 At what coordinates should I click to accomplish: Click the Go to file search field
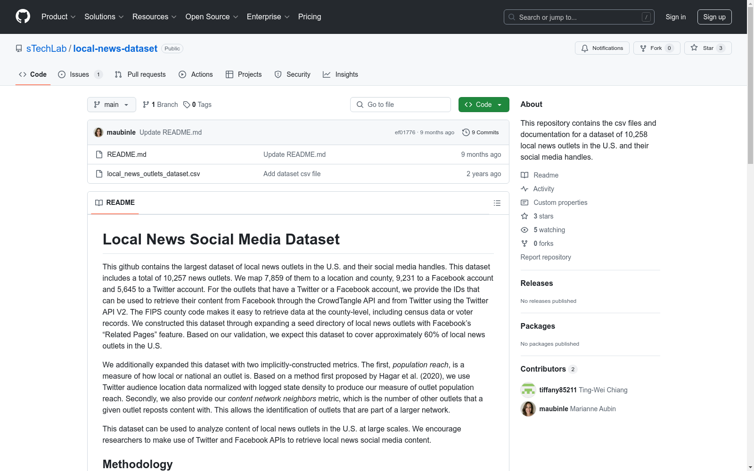tap(401, 105)
